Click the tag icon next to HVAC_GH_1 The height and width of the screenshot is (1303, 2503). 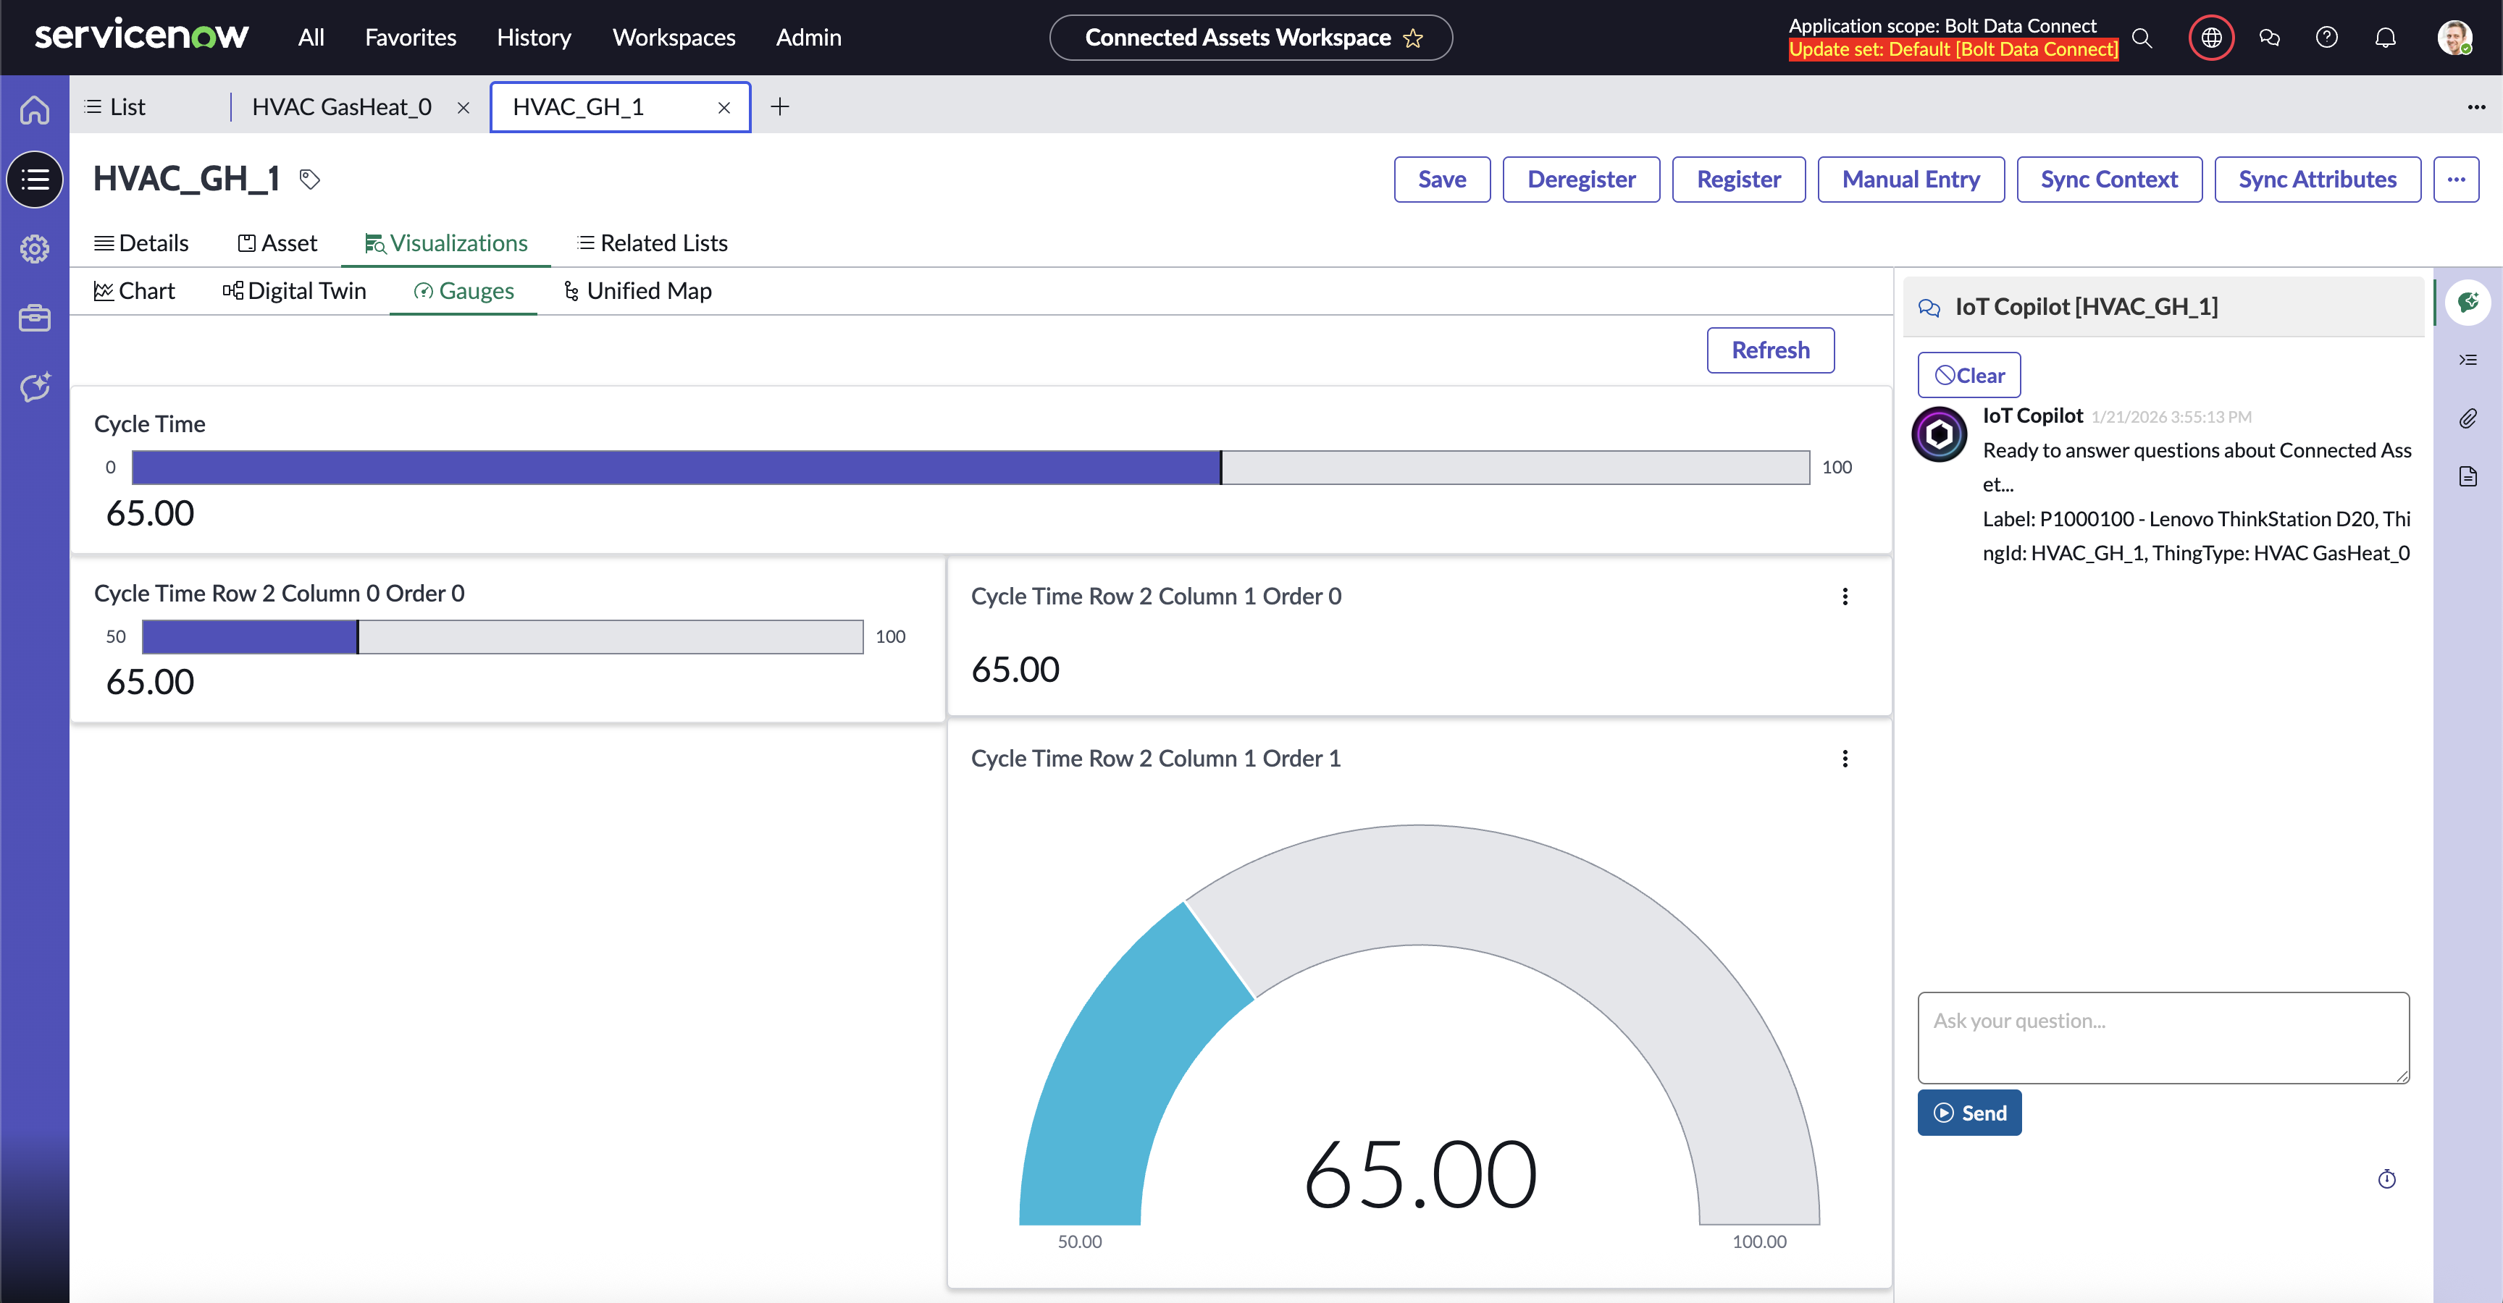coord(310,180)
